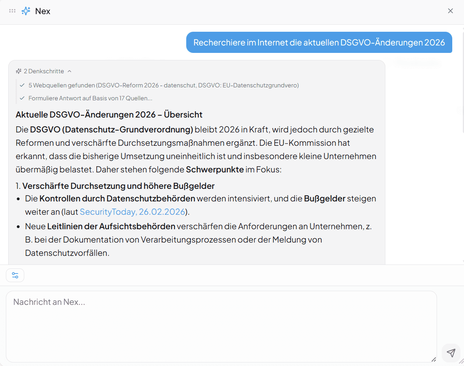Send the message using the paper-plane icon

[x=451, y=353]
